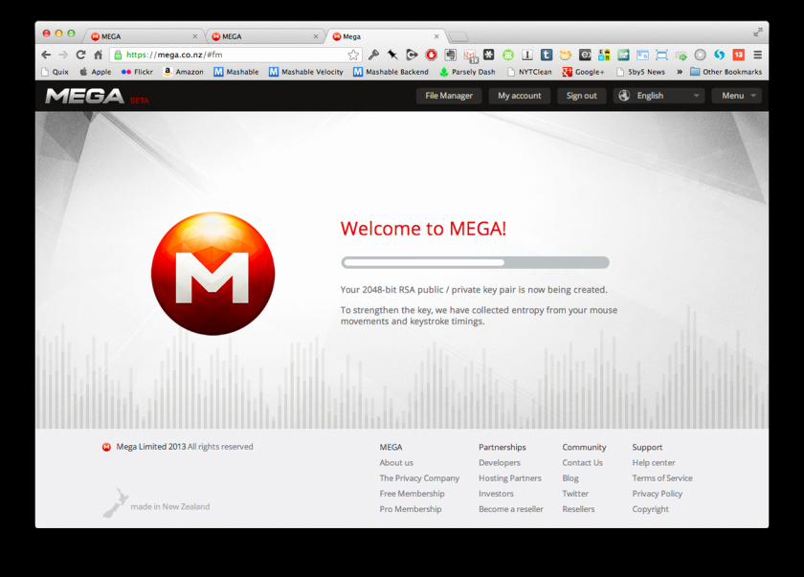The height and width of the screenshot is (577, 804).
Task: Open the Copyright footer link
Action: pyautogui.click(x=650, y=509)
